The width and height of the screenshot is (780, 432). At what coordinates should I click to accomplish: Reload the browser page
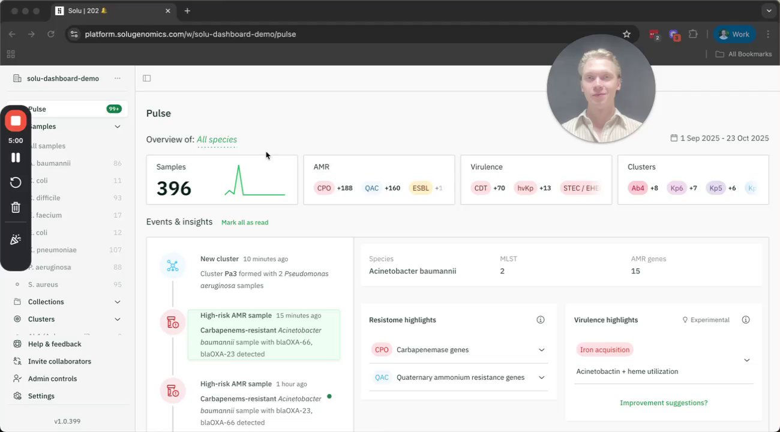[x=51, y=34]
